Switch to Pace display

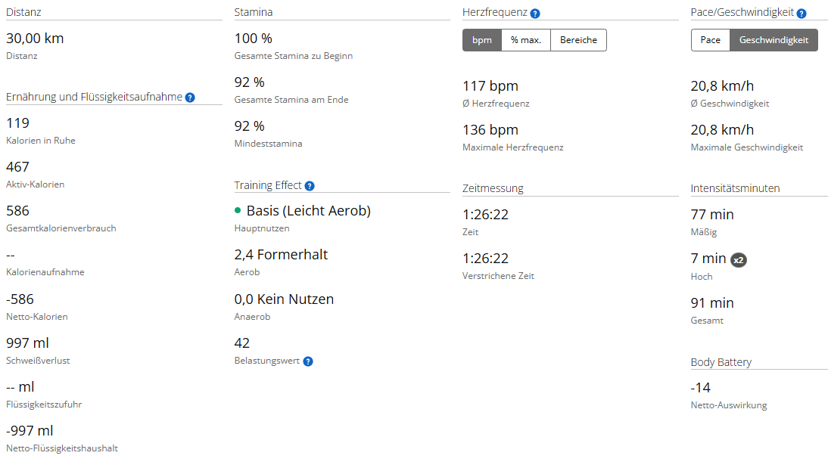(x=710, y=40)
